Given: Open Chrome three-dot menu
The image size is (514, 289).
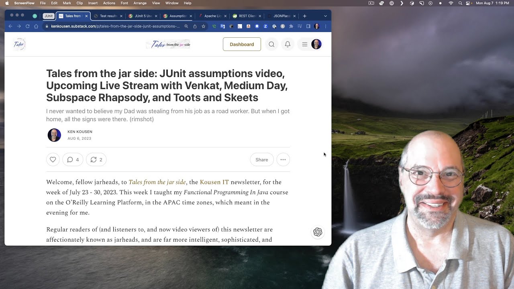Looking at the screenshot, I should tap(326, 26).
